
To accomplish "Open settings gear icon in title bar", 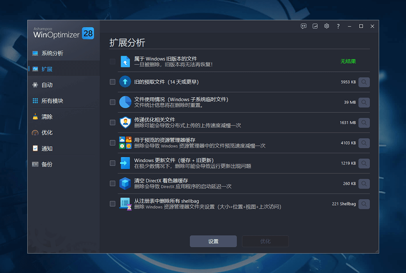I will click(326, 26).
